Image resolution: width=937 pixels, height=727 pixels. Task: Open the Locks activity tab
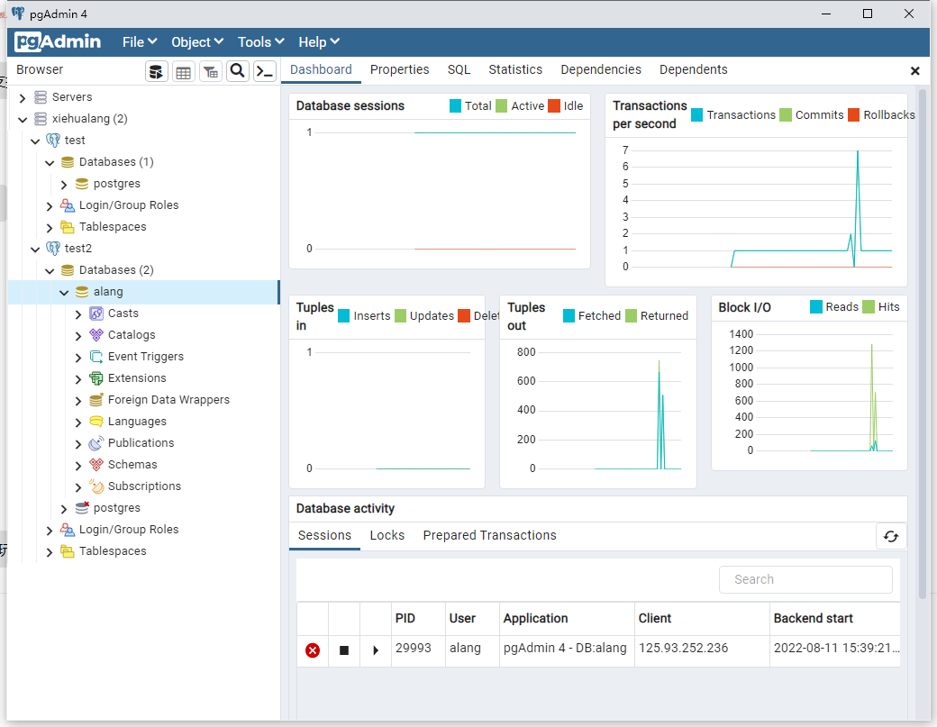[387, 535]
